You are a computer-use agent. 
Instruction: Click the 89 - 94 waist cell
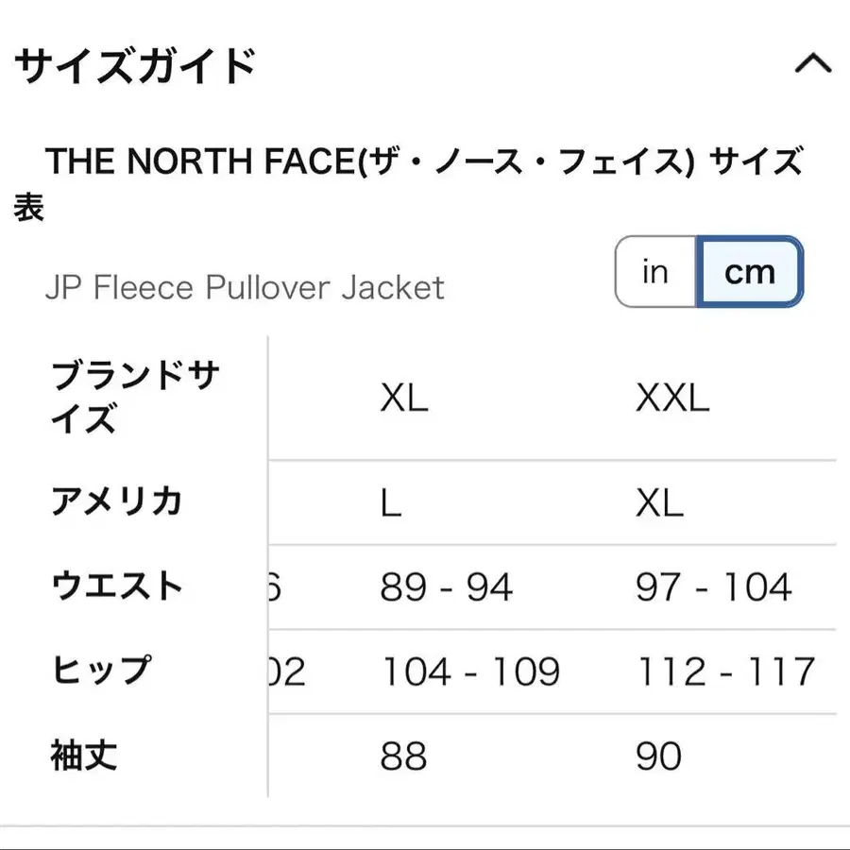point(446,587)
